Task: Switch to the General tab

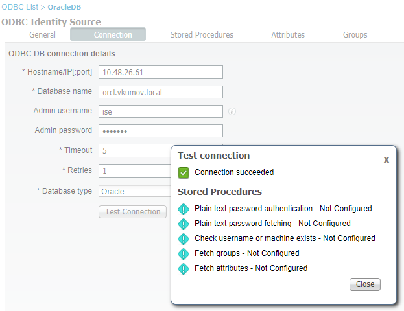Action: click(x=42, y=35)
